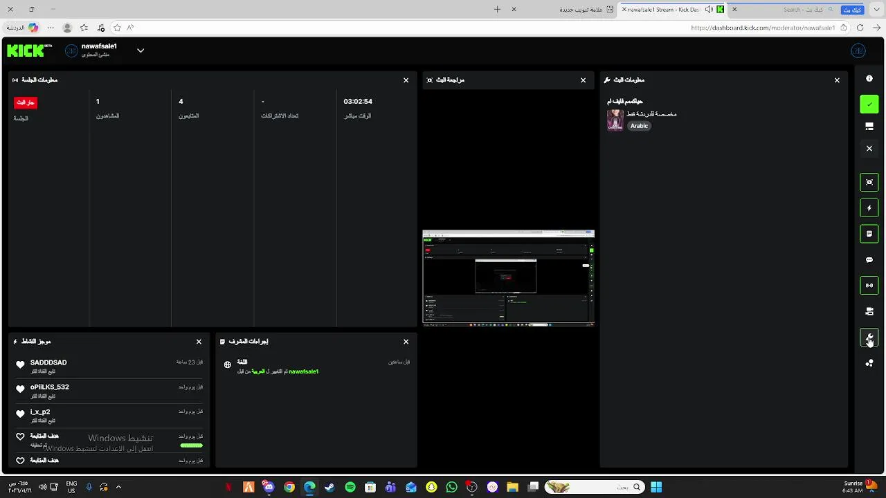Close the moderator actions panel
This screenshot has width=886, height=498.
pyautogui.click(x=406, y=342)
